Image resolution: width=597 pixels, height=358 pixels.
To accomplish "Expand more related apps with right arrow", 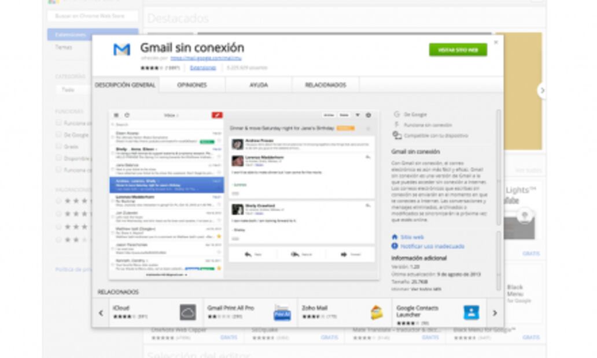I will click(494, 312).
